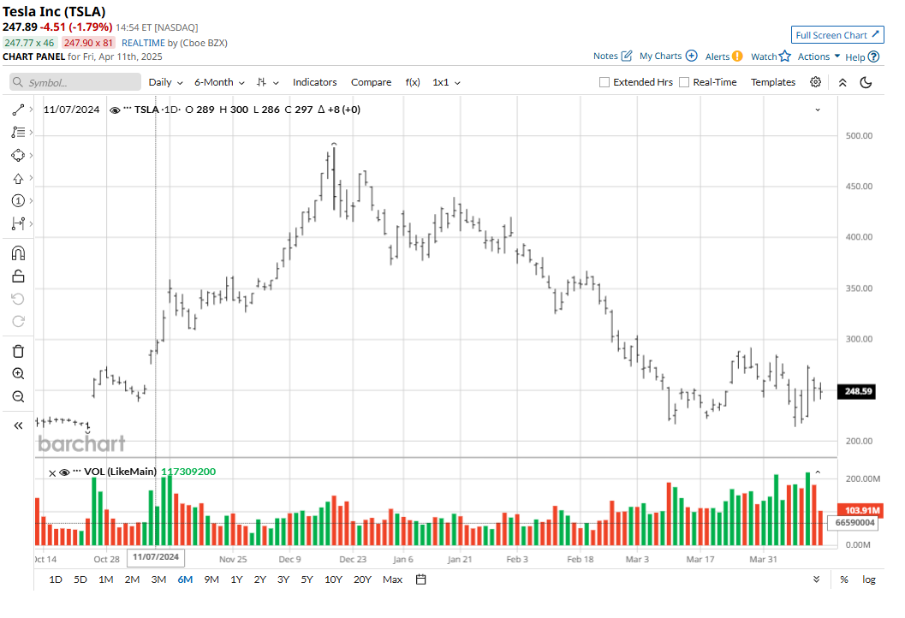Open the Daily frequency dropdown
The height and width of the screenshot is (618, 905).
(165, 82)
